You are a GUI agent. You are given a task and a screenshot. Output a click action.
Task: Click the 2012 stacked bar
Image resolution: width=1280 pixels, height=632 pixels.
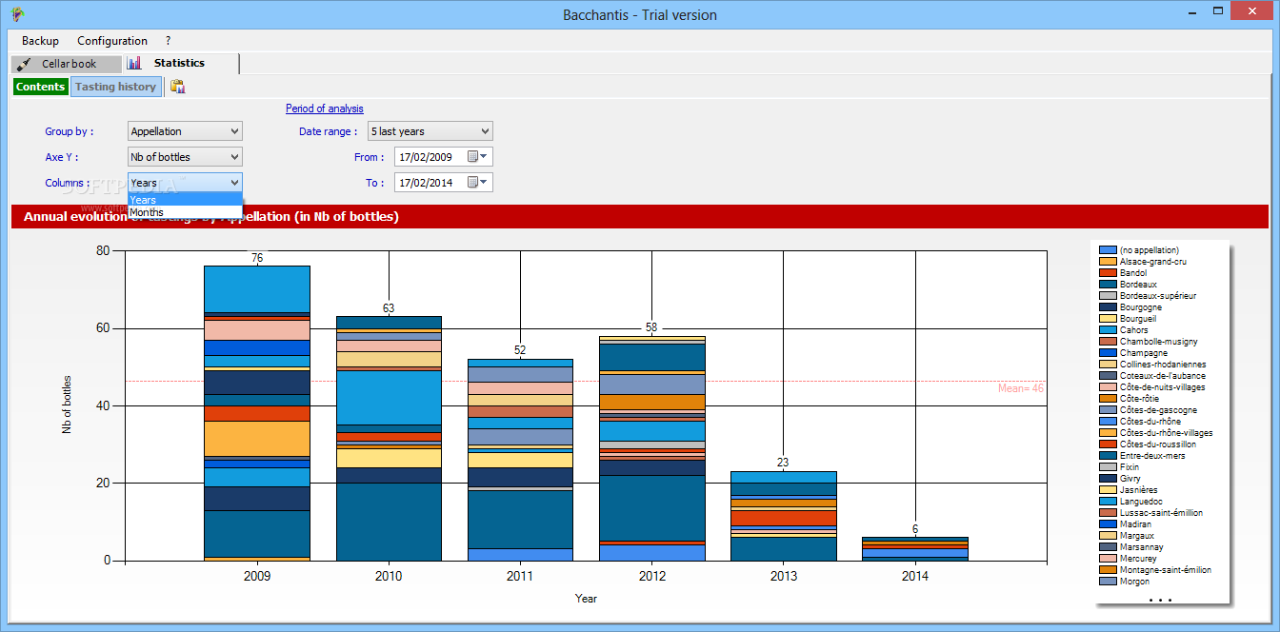click(651, 448)
